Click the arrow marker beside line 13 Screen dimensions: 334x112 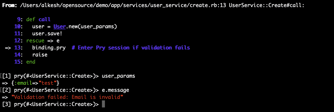point(8,48)
